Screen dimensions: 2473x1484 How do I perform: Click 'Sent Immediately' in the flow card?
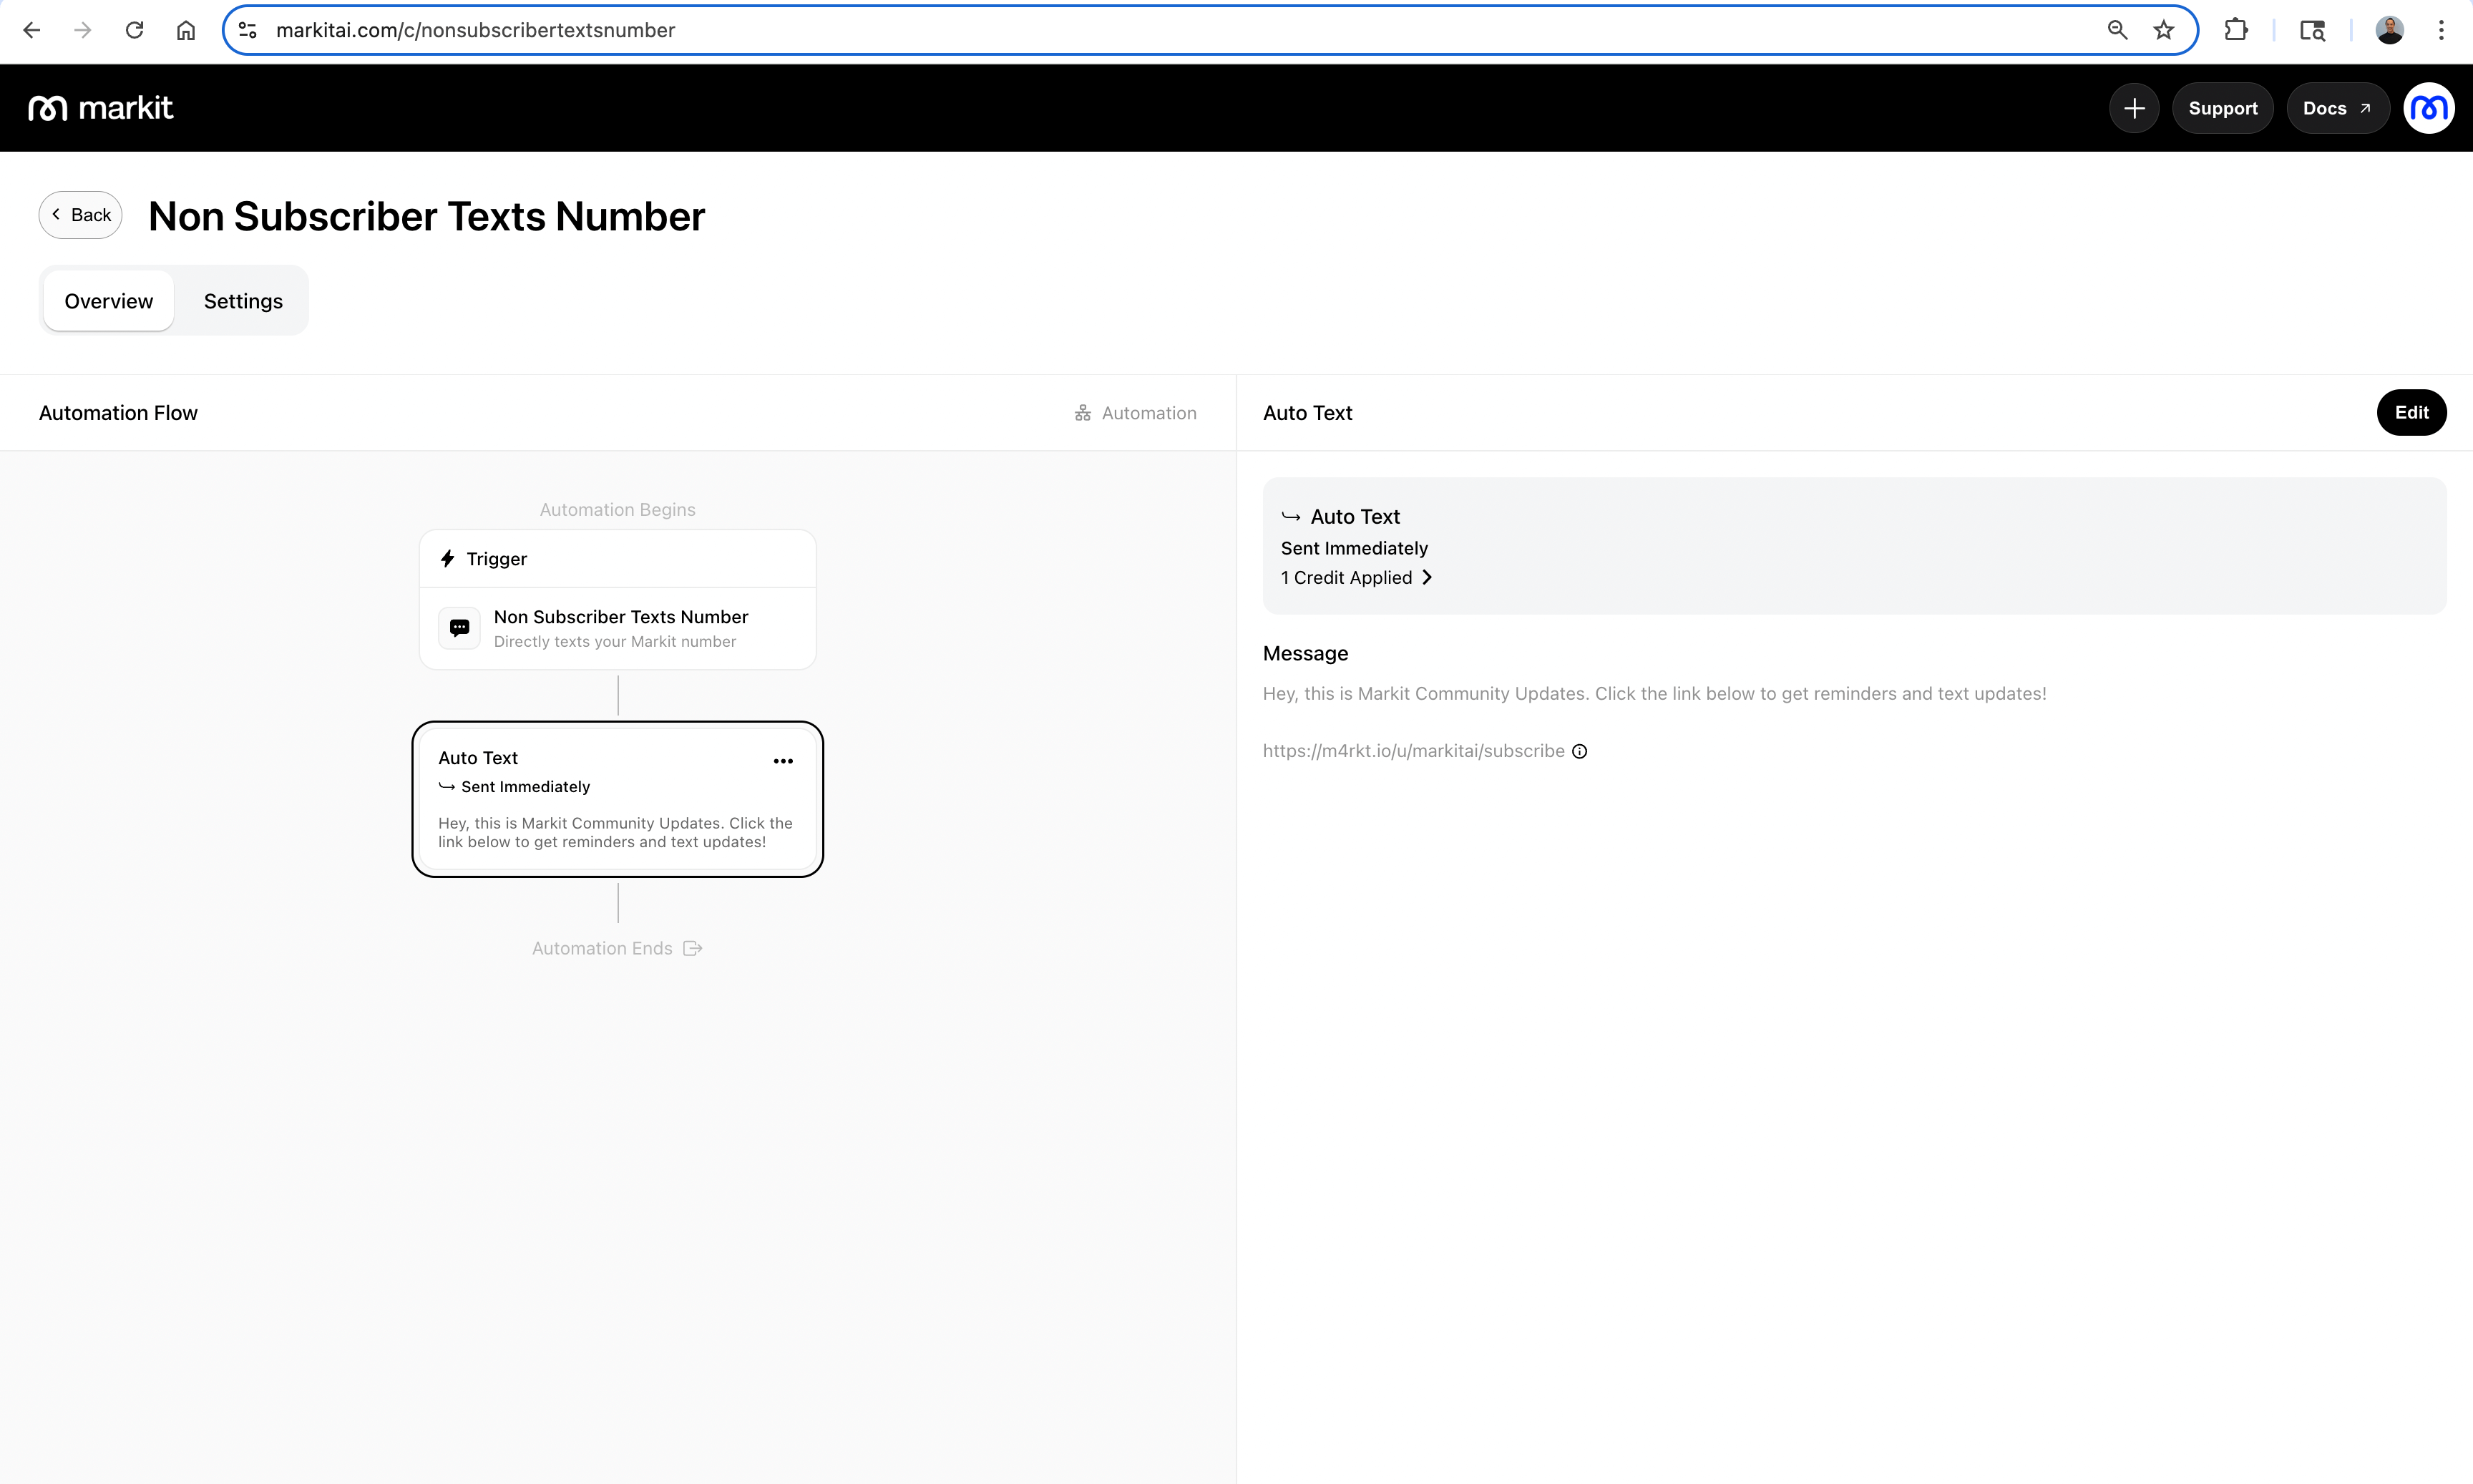526,787
